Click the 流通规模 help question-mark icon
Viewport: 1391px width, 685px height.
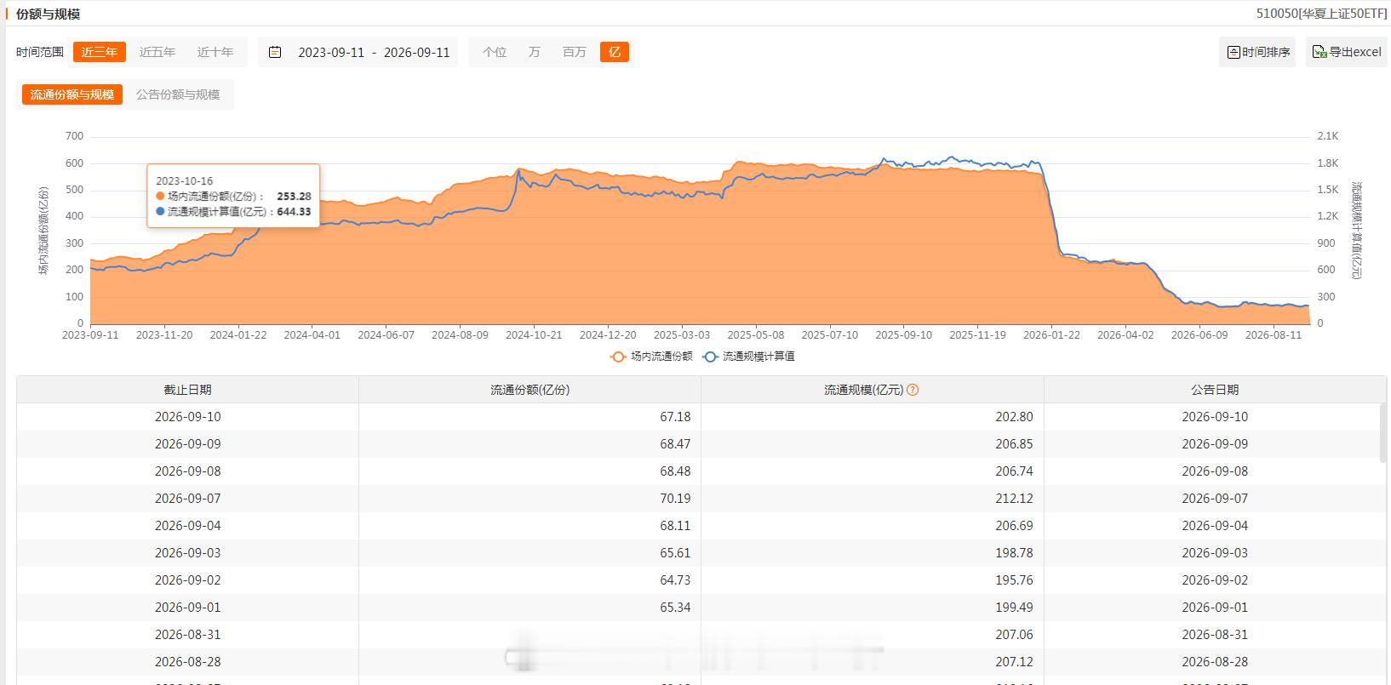(x=913, y=390)
